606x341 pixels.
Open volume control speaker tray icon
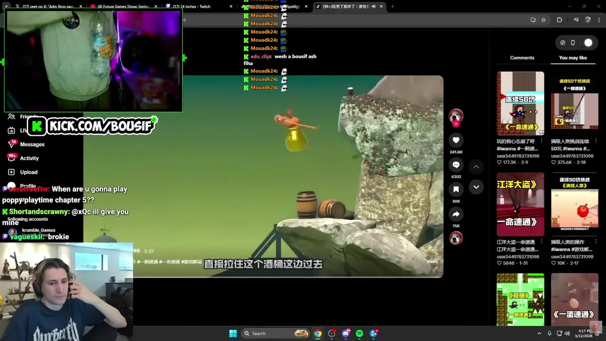point(567,333)
